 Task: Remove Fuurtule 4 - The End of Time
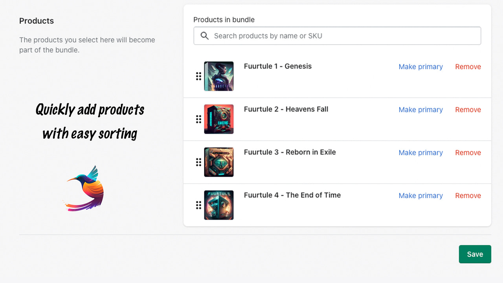click(468, 195)
